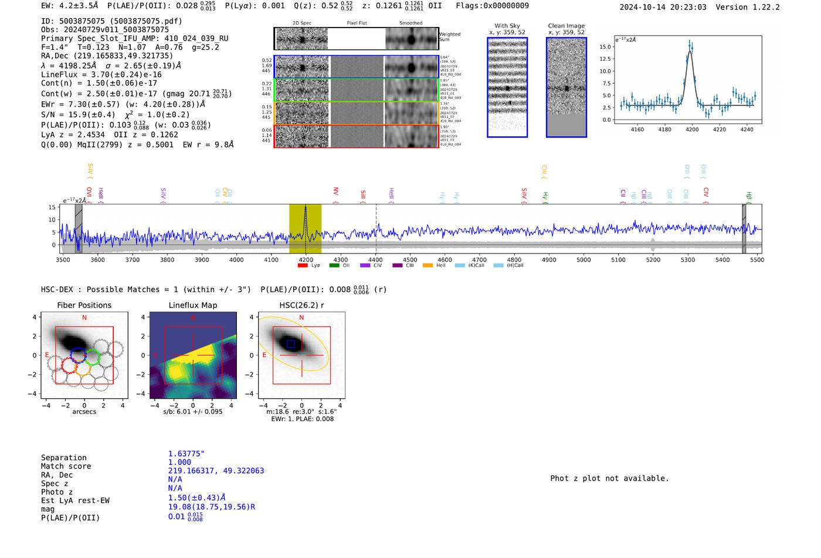Viewport: 821px width, 558px height.
Task: Open the Clean Image thumbnail
Action: point(566,87)
